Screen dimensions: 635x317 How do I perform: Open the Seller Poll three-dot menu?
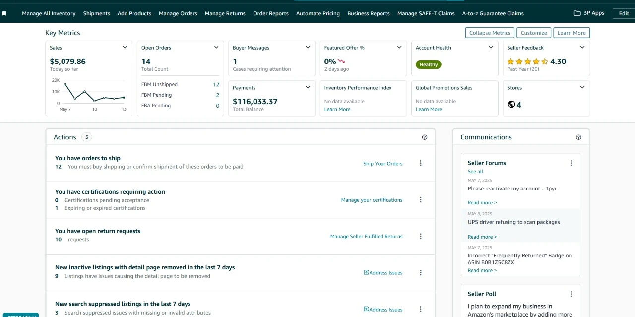coord(571,294)
